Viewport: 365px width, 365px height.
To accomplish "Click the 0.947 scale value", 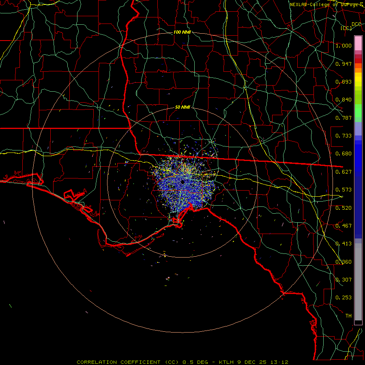I will tap(344, 64).
